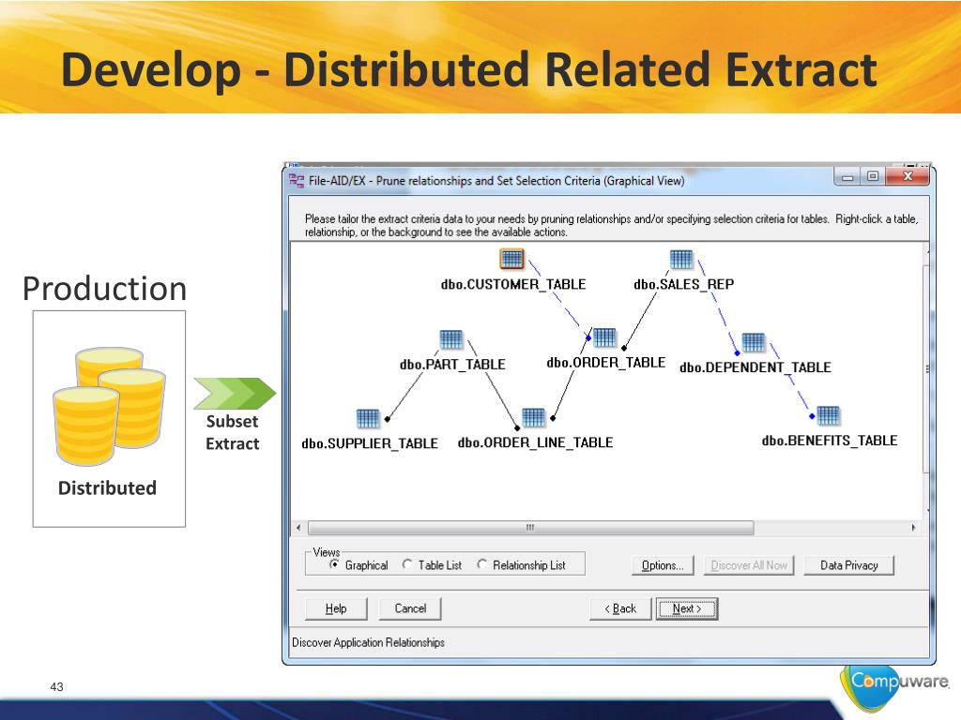Image resolution: width=961 pixels, height=720 pixels.
Task: Open the Options... dialog
Action: [x=663, y=565]
